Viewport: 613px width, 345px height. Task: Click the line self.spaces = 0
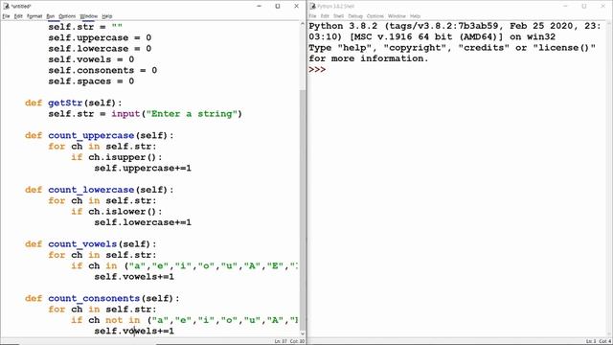point(91,81)
